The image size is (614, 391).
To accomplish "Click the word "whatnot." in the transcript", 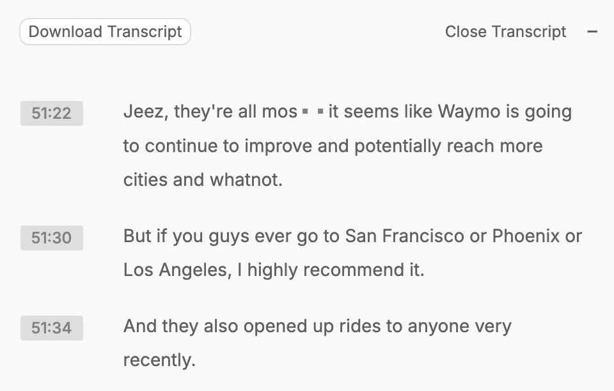I will 246,180.
